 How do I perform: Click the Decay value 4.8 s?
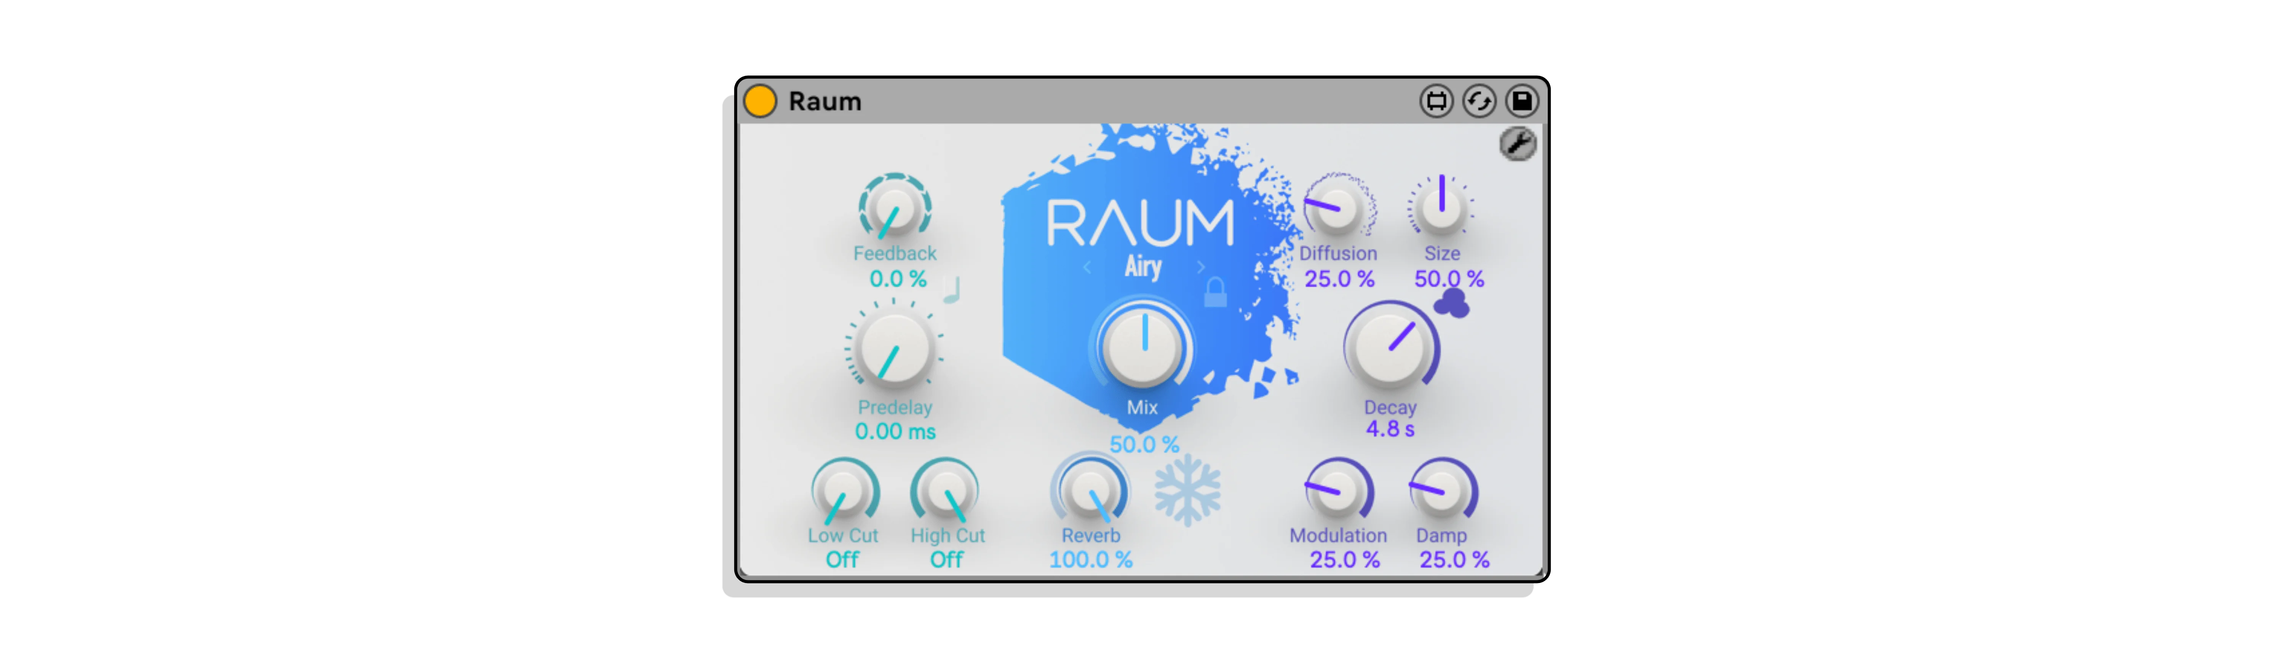click(1390, 429)
